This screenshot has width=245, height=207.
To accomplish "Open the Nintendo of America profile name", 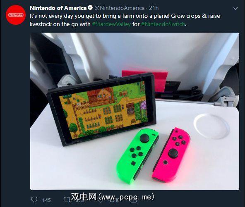I will [58, 8].
